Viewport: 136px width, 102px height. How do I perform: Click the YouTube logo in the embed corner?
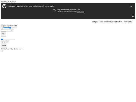(x=133, y=17)
